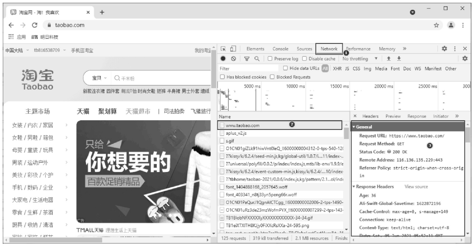Screen dimensions: 474x246
Task: Open the 中国大陆 region dropdown
Action: [17, 50]
